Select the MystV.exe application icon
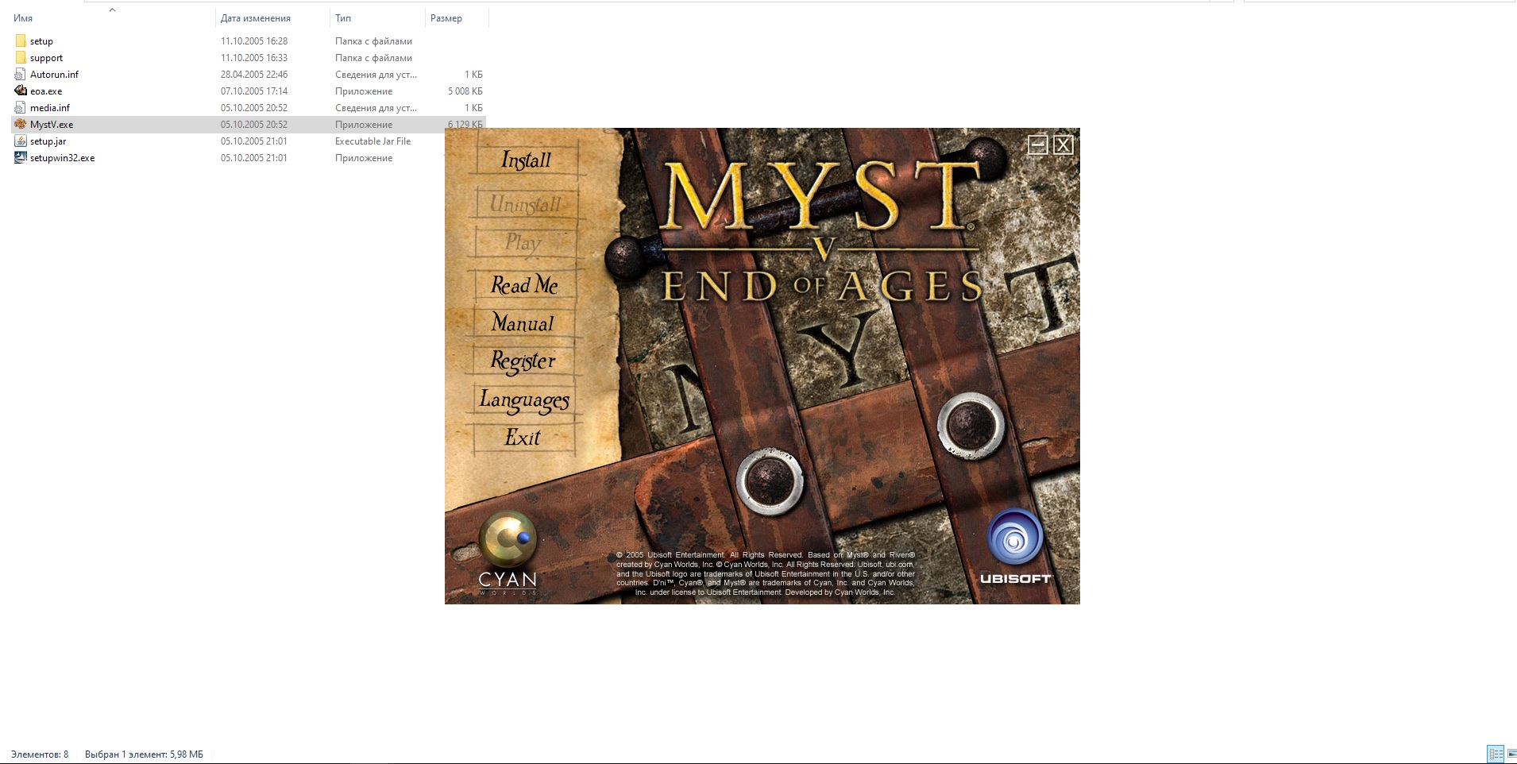 click(21, 124)
